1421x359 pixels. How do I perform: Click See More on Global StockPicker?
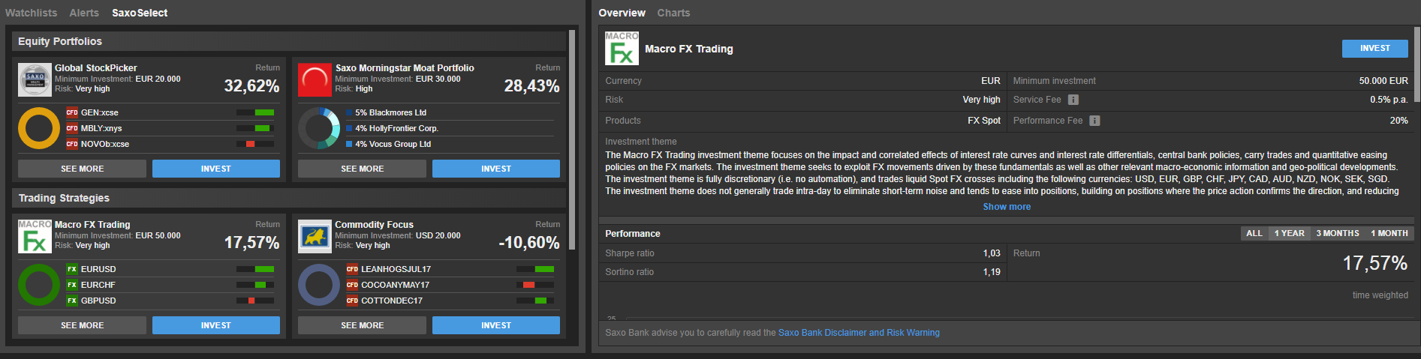pyautogui.click(x=82, y=169)
